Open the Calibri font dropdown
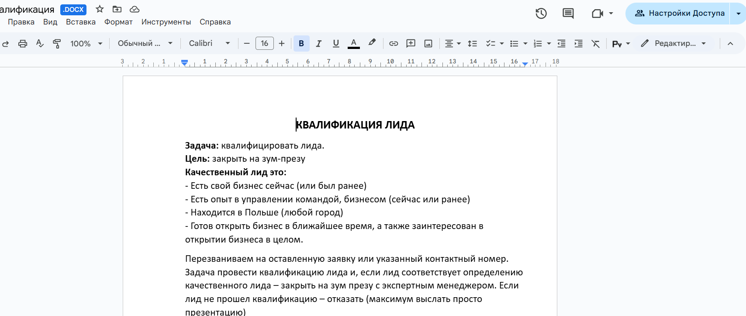This screenshot has width=746, height=316. pyautogui.click(x=210, y=43)
